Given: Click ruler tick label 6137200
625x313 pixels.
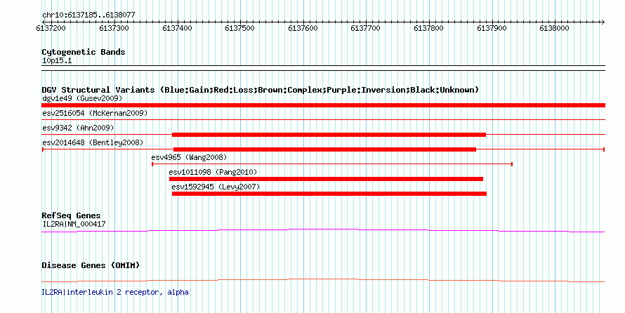Looking at the screenshot, I should click(x=51, y=28).
